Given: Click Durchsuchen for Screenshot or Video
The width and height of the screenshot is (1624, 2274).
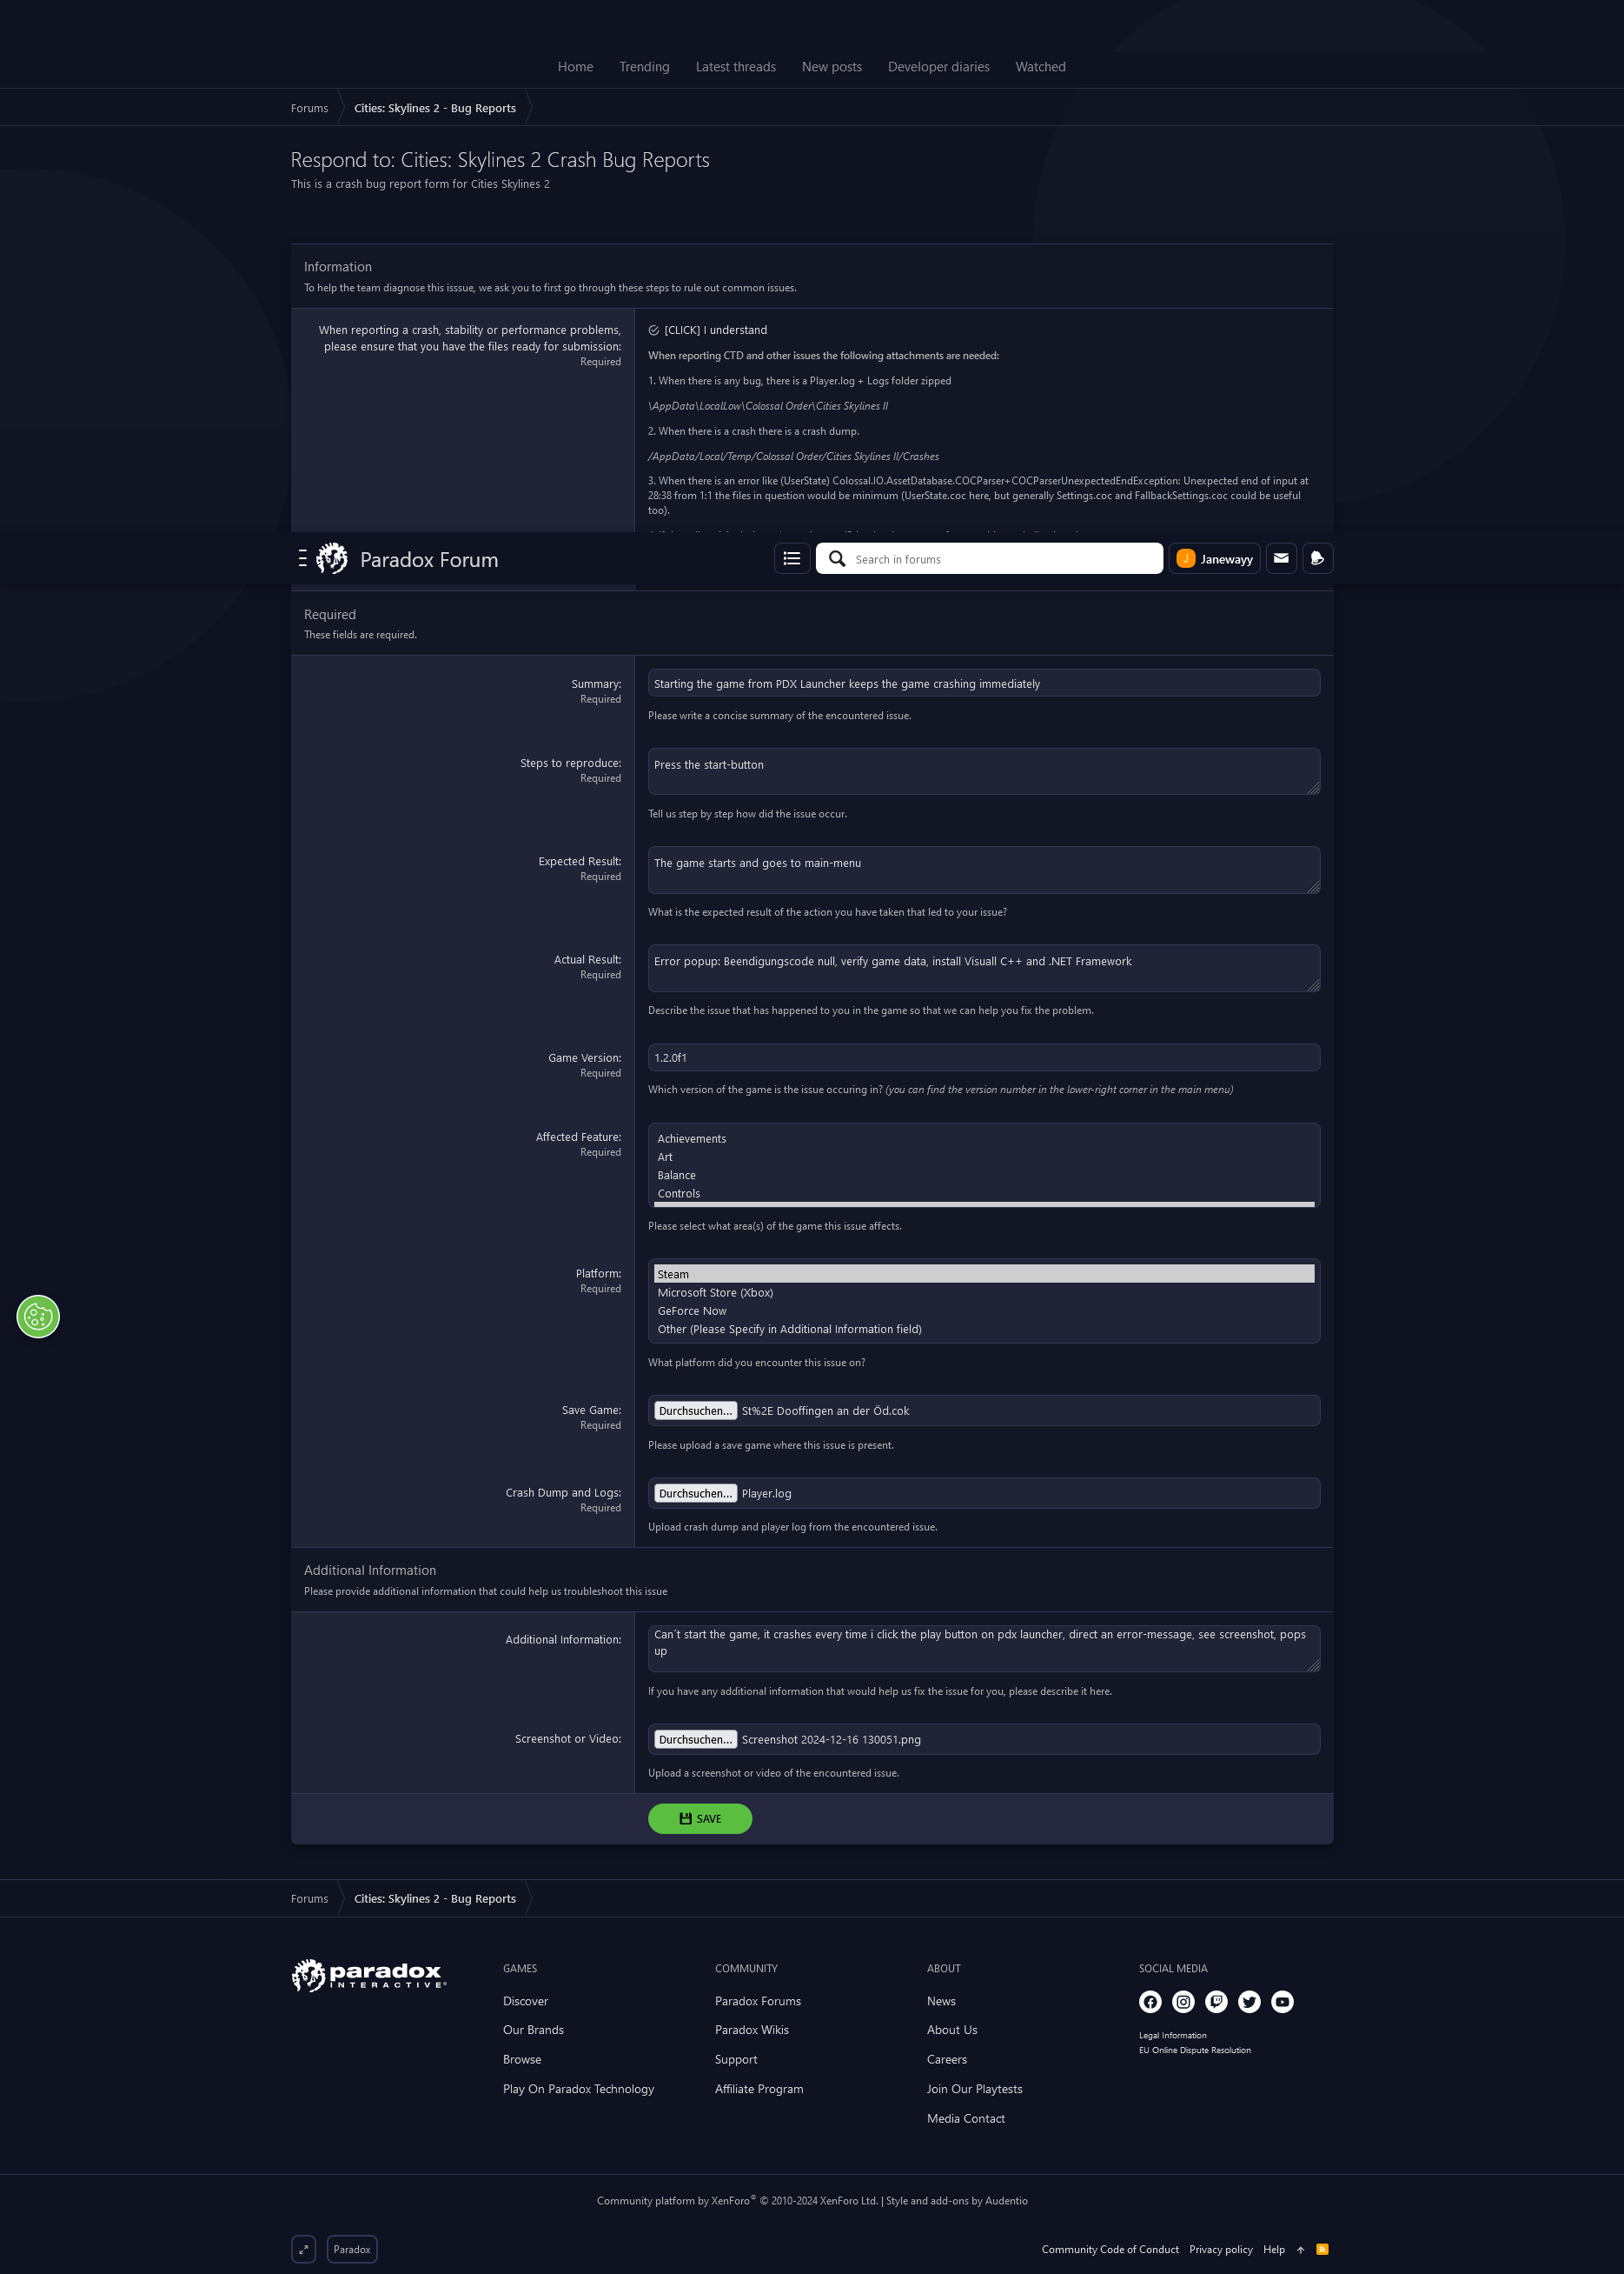Looking at the screenshot, I should coord(695,1739).
